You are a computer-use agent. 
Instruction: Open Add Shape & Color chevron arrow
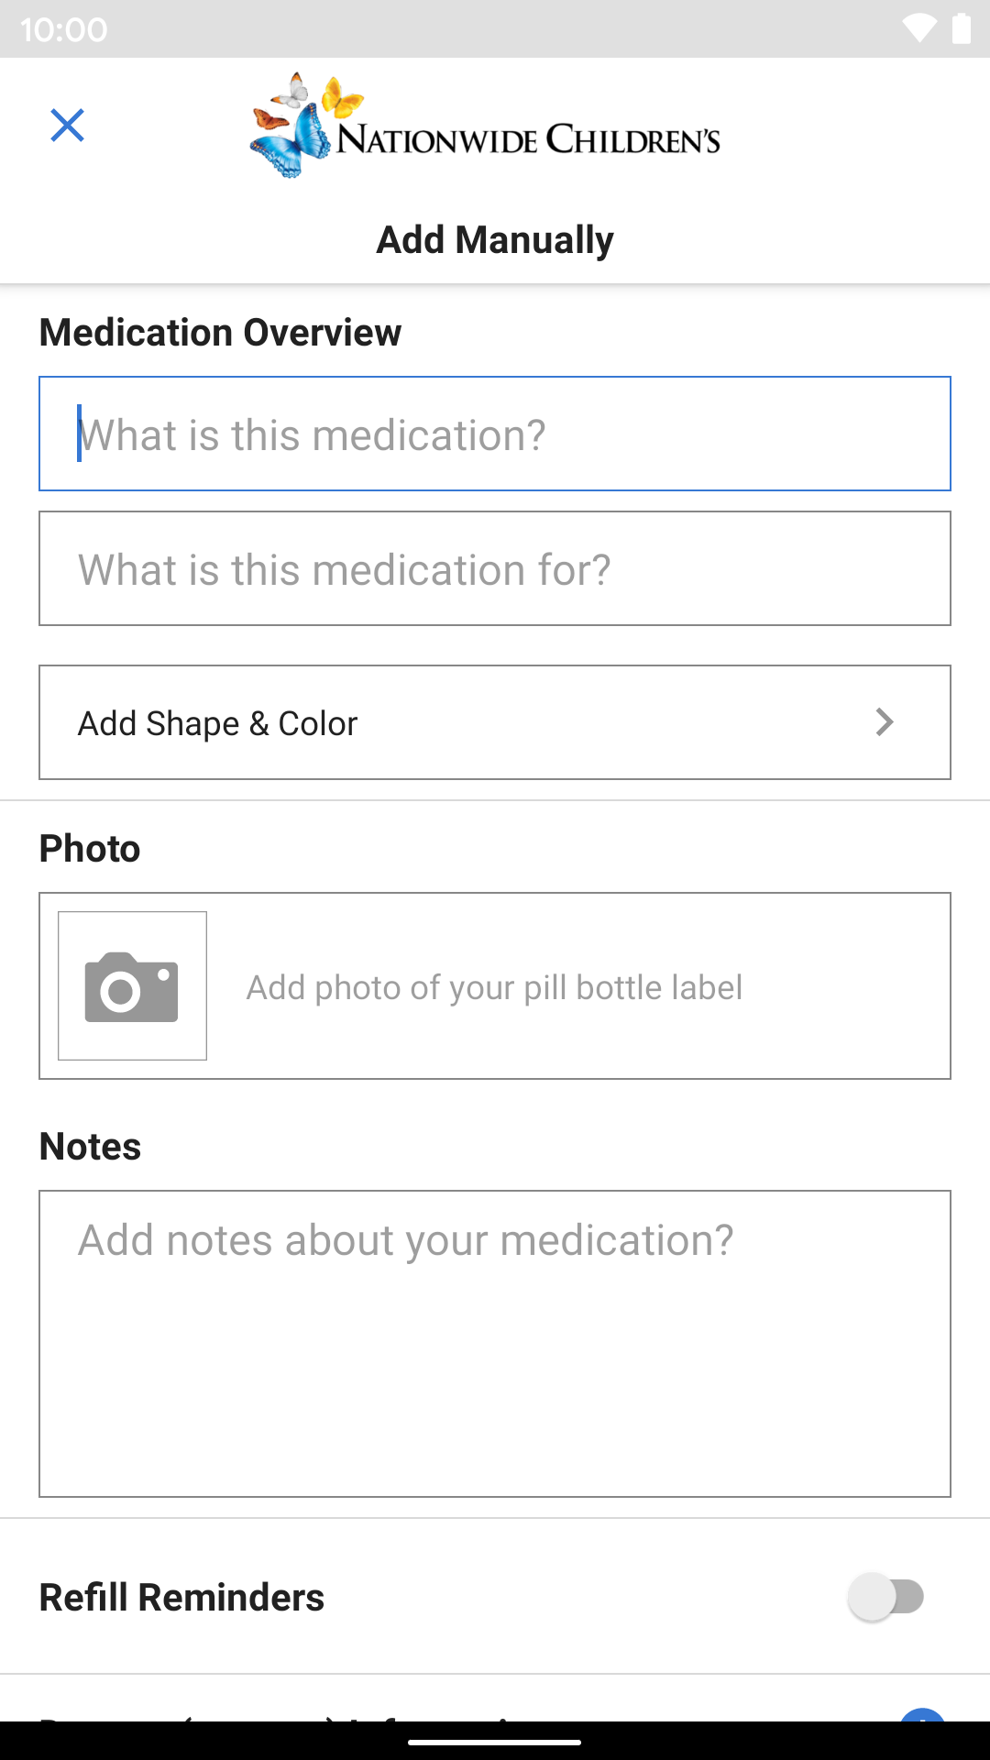(x=884, y=722)
